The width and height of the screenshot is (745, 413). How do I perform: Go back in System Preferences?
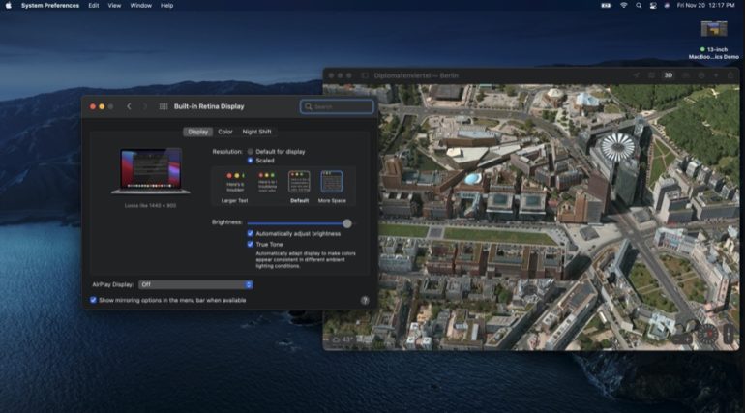coord(129,106)
